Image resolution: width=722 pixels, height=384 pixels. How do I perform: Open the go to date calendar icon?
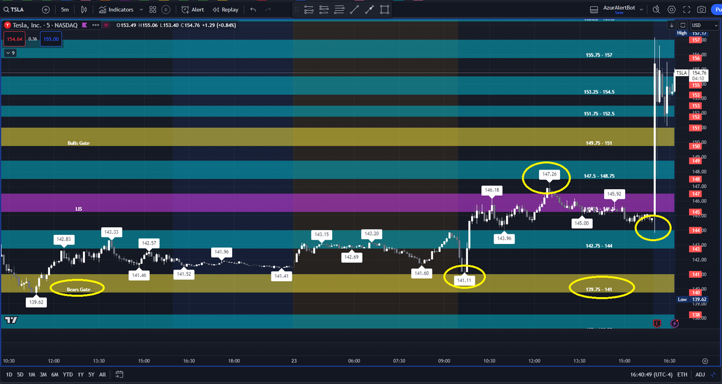(x=120, y=374)
